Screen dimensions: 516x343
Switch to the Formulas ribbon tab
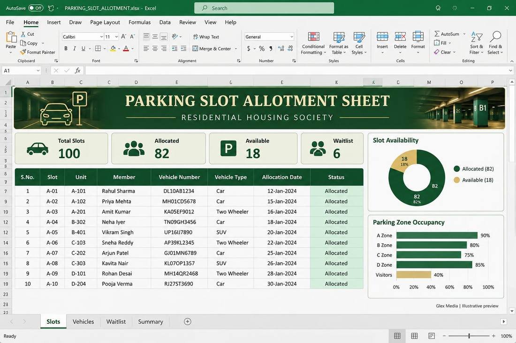point(139,22)
